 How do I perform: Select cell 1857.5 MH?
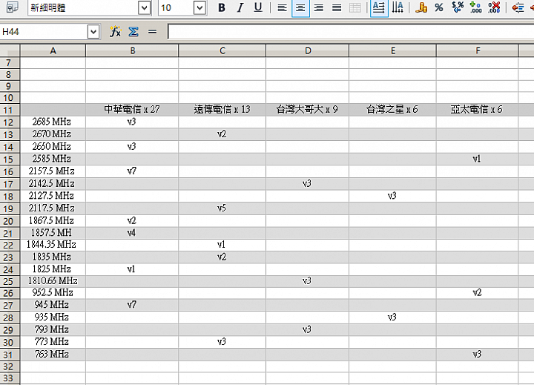pyautogui.click(x=53, y=233)
